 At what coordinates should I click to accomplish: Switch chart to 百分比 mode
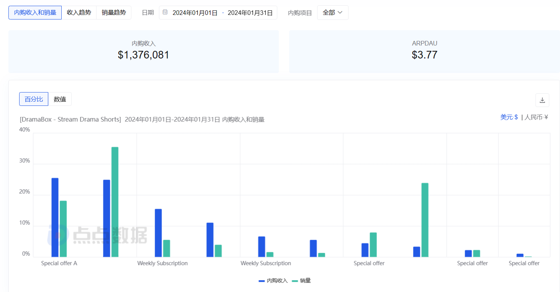(x=34, y=99)
